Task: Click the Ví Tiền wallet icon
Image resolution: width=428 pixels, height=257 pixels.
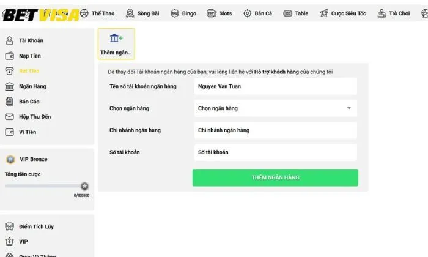Action: tap(9, 132)
